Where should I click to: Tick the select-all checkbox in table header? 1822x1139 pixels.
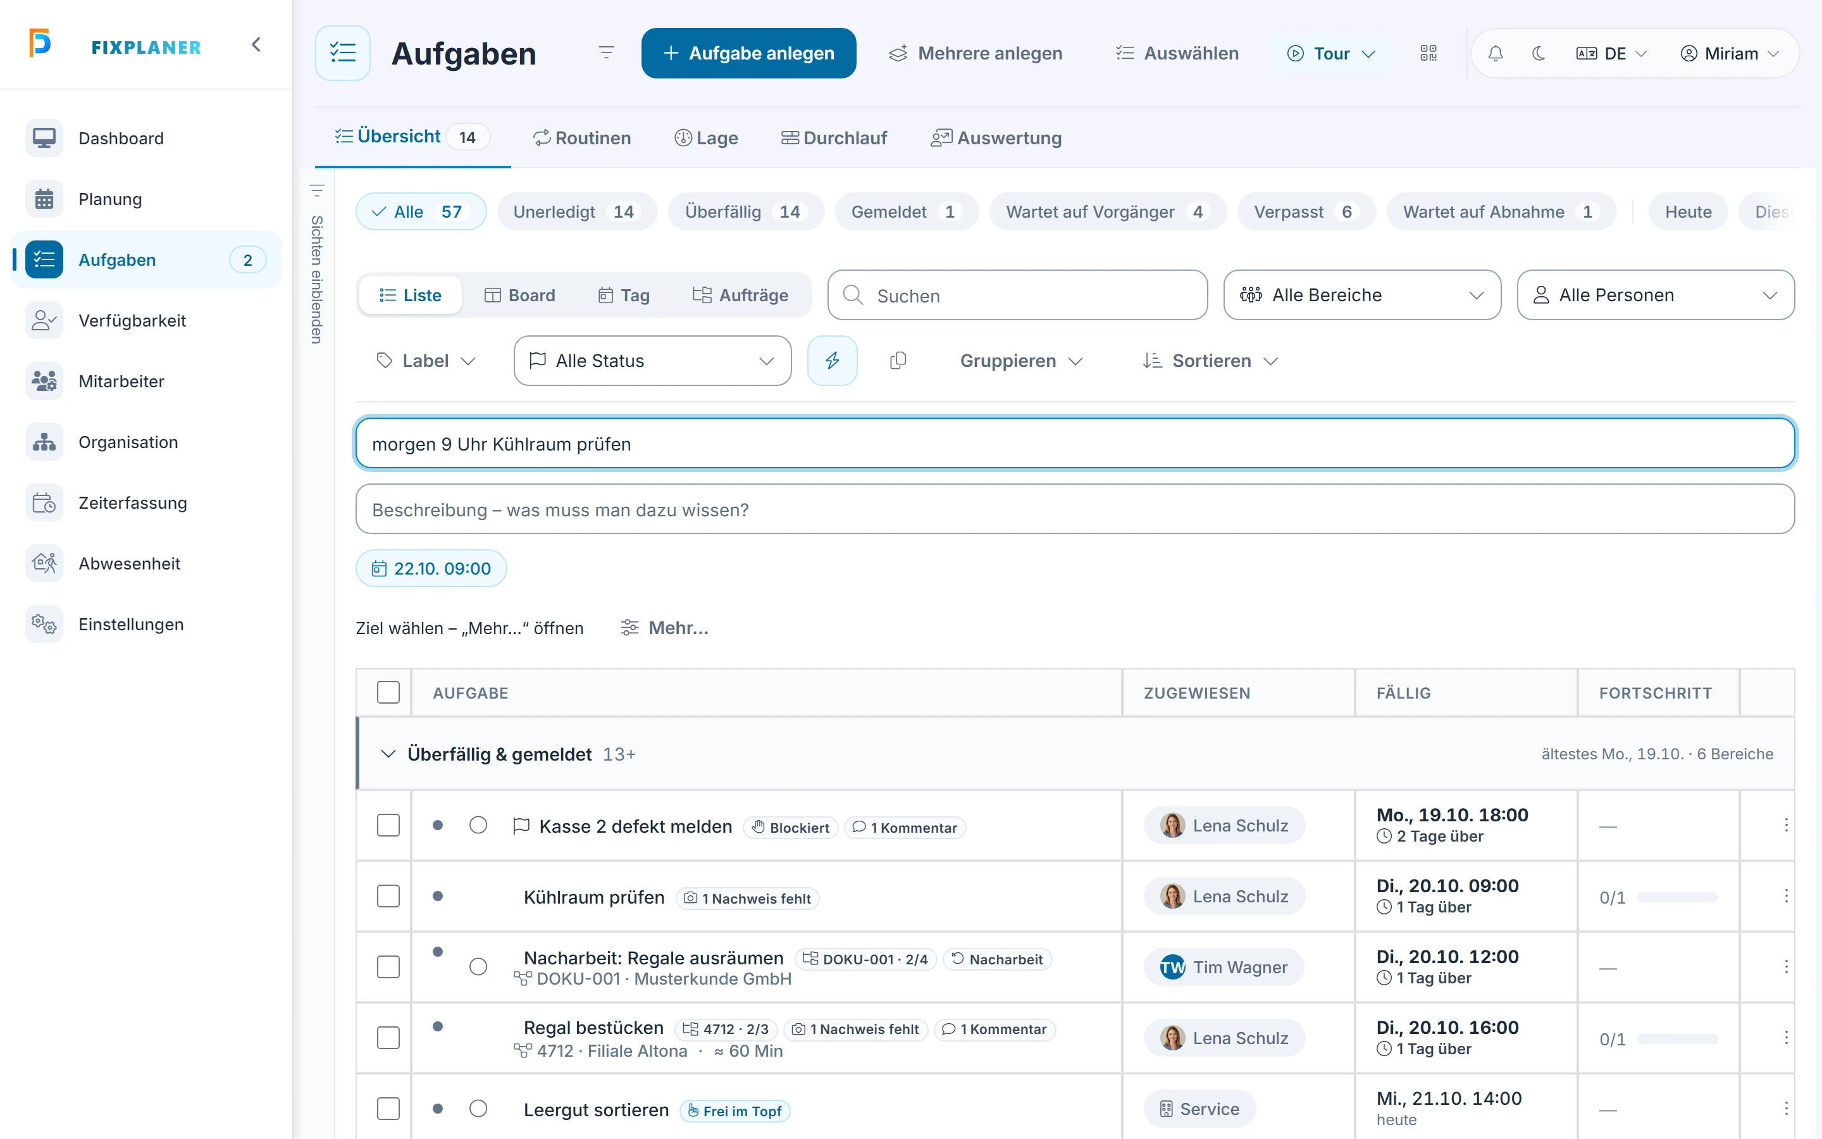[x=388, y=692]
